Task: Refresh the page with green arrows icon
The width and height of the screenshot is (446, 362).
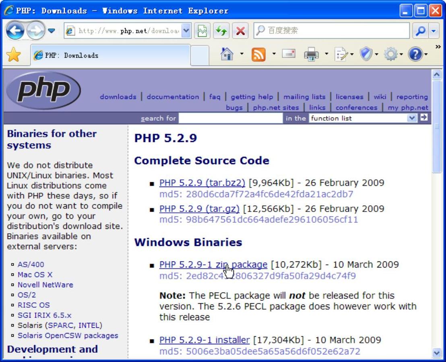Action: click(221, 31)
